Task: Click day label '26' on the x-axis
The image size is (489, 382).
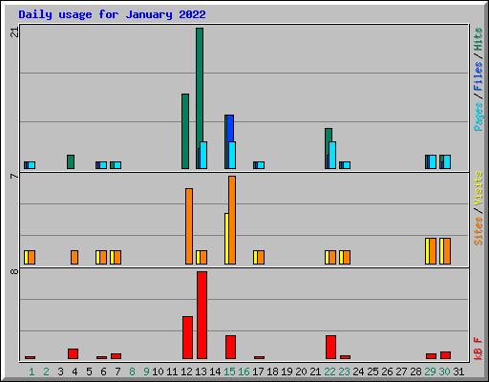Action: coord(387,371)
